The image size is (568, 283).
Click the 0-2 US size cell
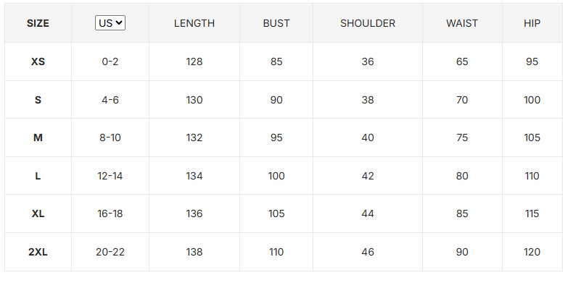(x=110, y=62)
